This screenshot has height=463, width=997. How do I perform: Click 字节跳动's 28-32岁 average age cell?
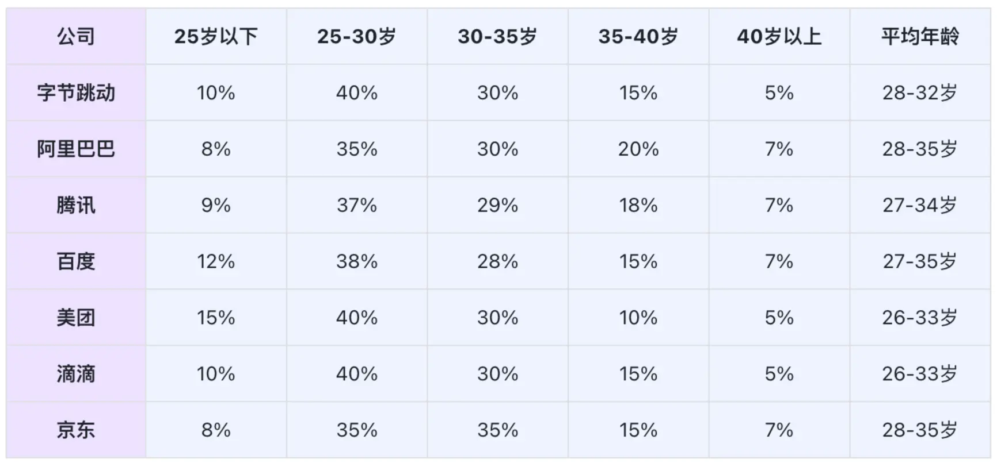(920, 92)
